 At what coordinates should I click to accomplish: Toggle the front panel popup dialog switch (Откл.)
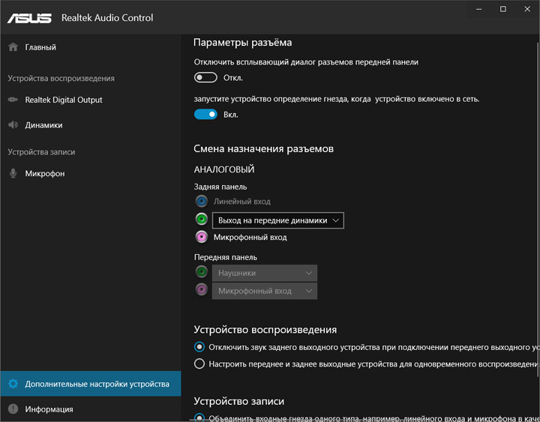205,77
